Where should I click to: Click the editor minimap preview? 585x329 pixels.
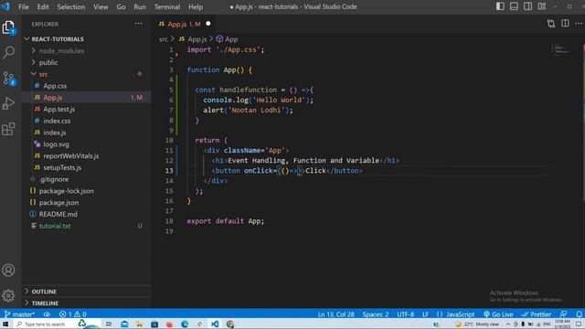coord(560,49)
